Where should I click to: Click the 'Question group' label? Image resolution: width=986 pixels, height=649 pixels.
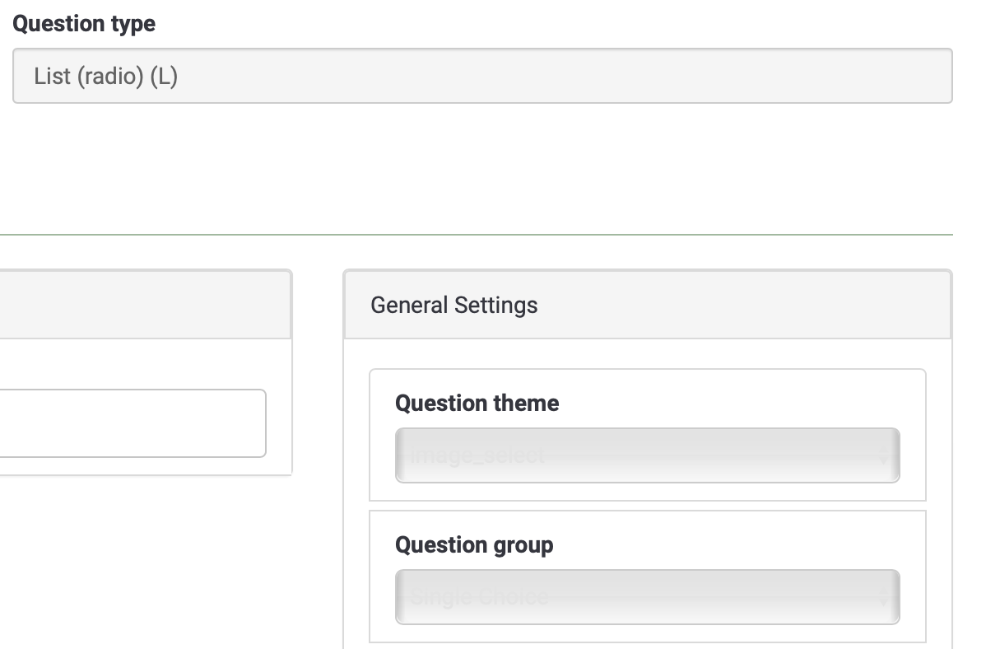[x=474, y=545]
